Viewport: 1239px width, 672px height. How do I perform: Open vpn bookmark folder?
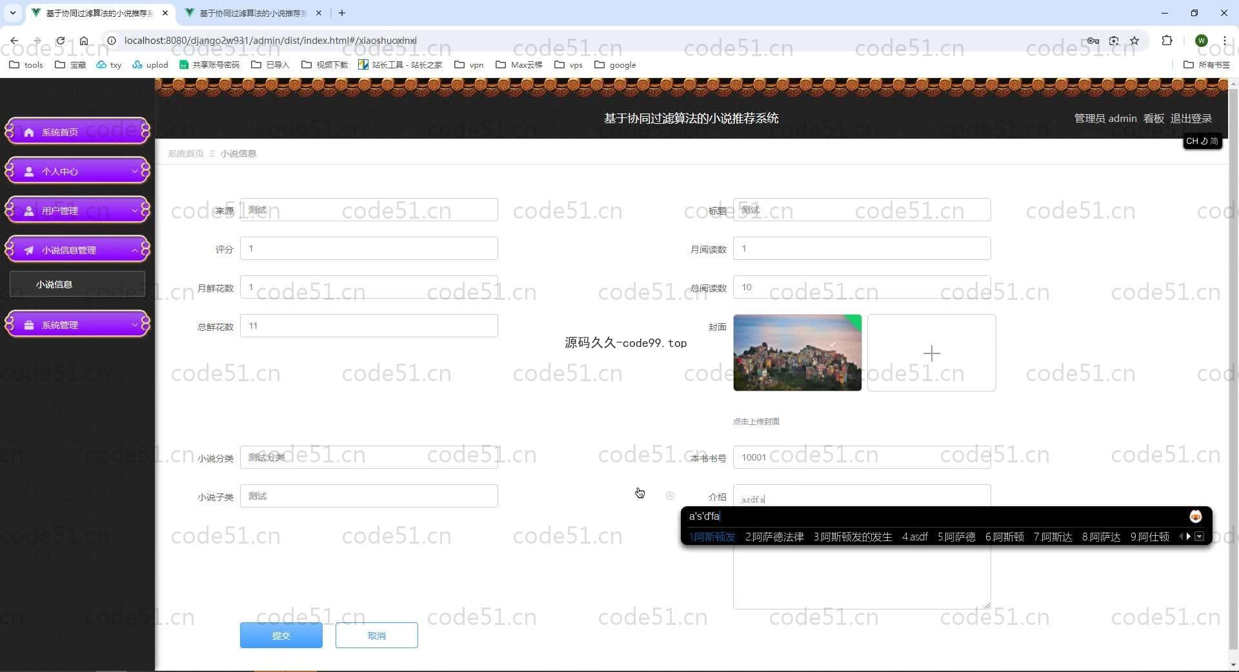point(469,64)
